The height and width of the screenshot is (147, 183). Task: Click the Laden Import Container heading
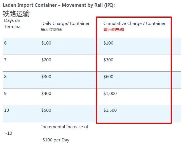pyautogui.click(x=59, y=5)
